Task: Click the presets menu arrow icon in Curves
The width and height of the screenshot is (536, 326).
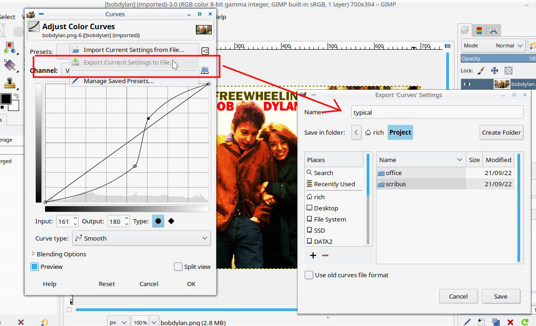Action: 205,51
